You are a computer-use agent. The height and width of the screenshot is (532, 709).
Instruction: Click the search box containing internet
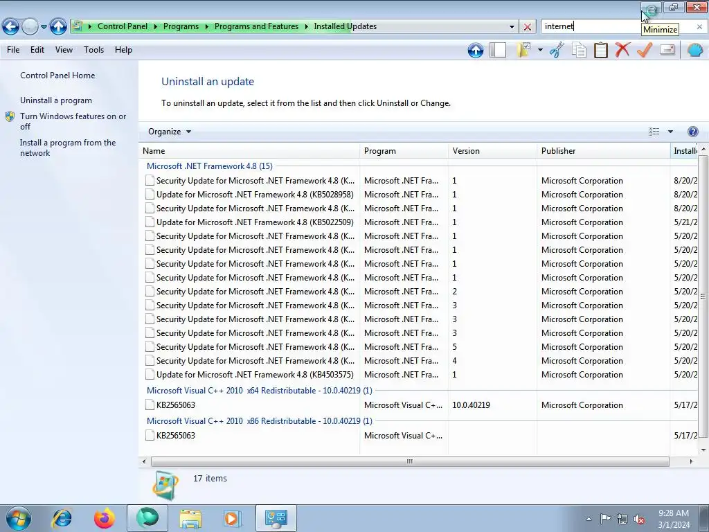617,27
